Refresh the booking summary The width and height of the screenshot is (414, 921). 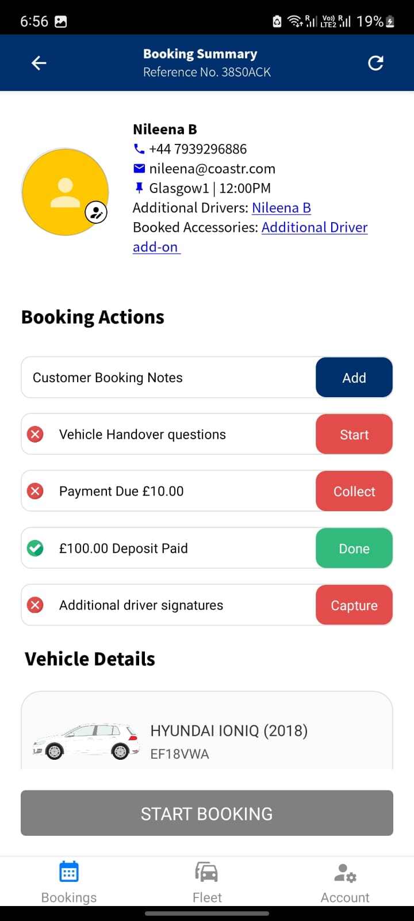pos(375,63)
